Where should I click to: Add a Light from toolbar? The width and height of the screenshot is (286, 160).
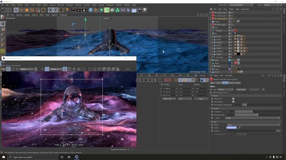(145, 10)
